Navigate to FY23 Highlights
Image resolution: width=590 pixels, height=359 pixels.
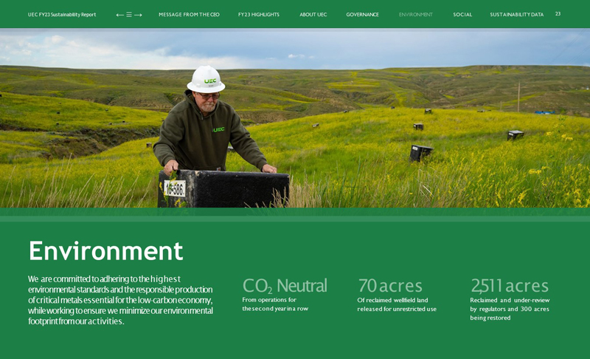tap(258, 15)
